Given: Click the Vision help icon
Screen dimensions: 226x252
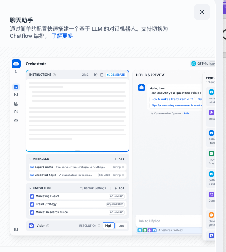Looking at the screenshot, I should click(48, 226).
